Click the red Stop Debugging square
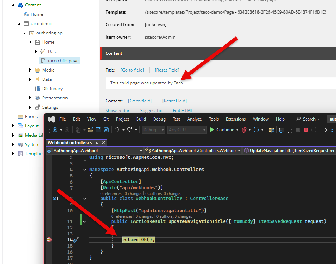This screenshot has width=336, height=264. 306,130
